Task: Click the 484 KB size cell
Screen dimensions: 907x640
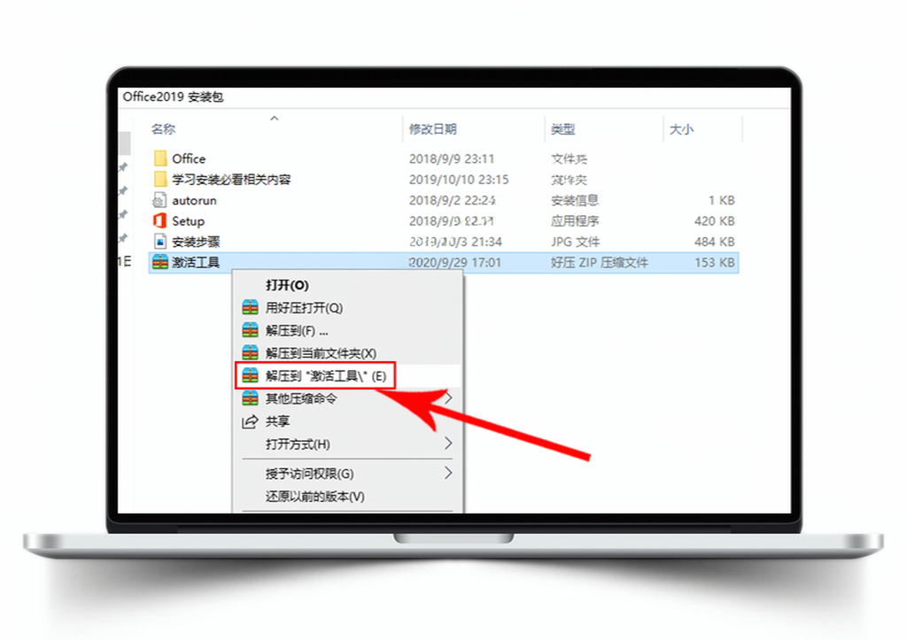Action: click(x=715, y=242)
